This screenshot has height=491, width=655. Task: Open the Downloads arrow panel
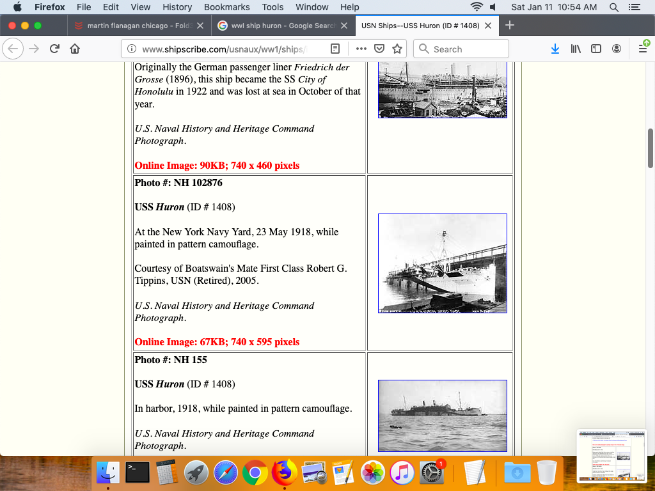pyautogui.click(x=555, y=49)
